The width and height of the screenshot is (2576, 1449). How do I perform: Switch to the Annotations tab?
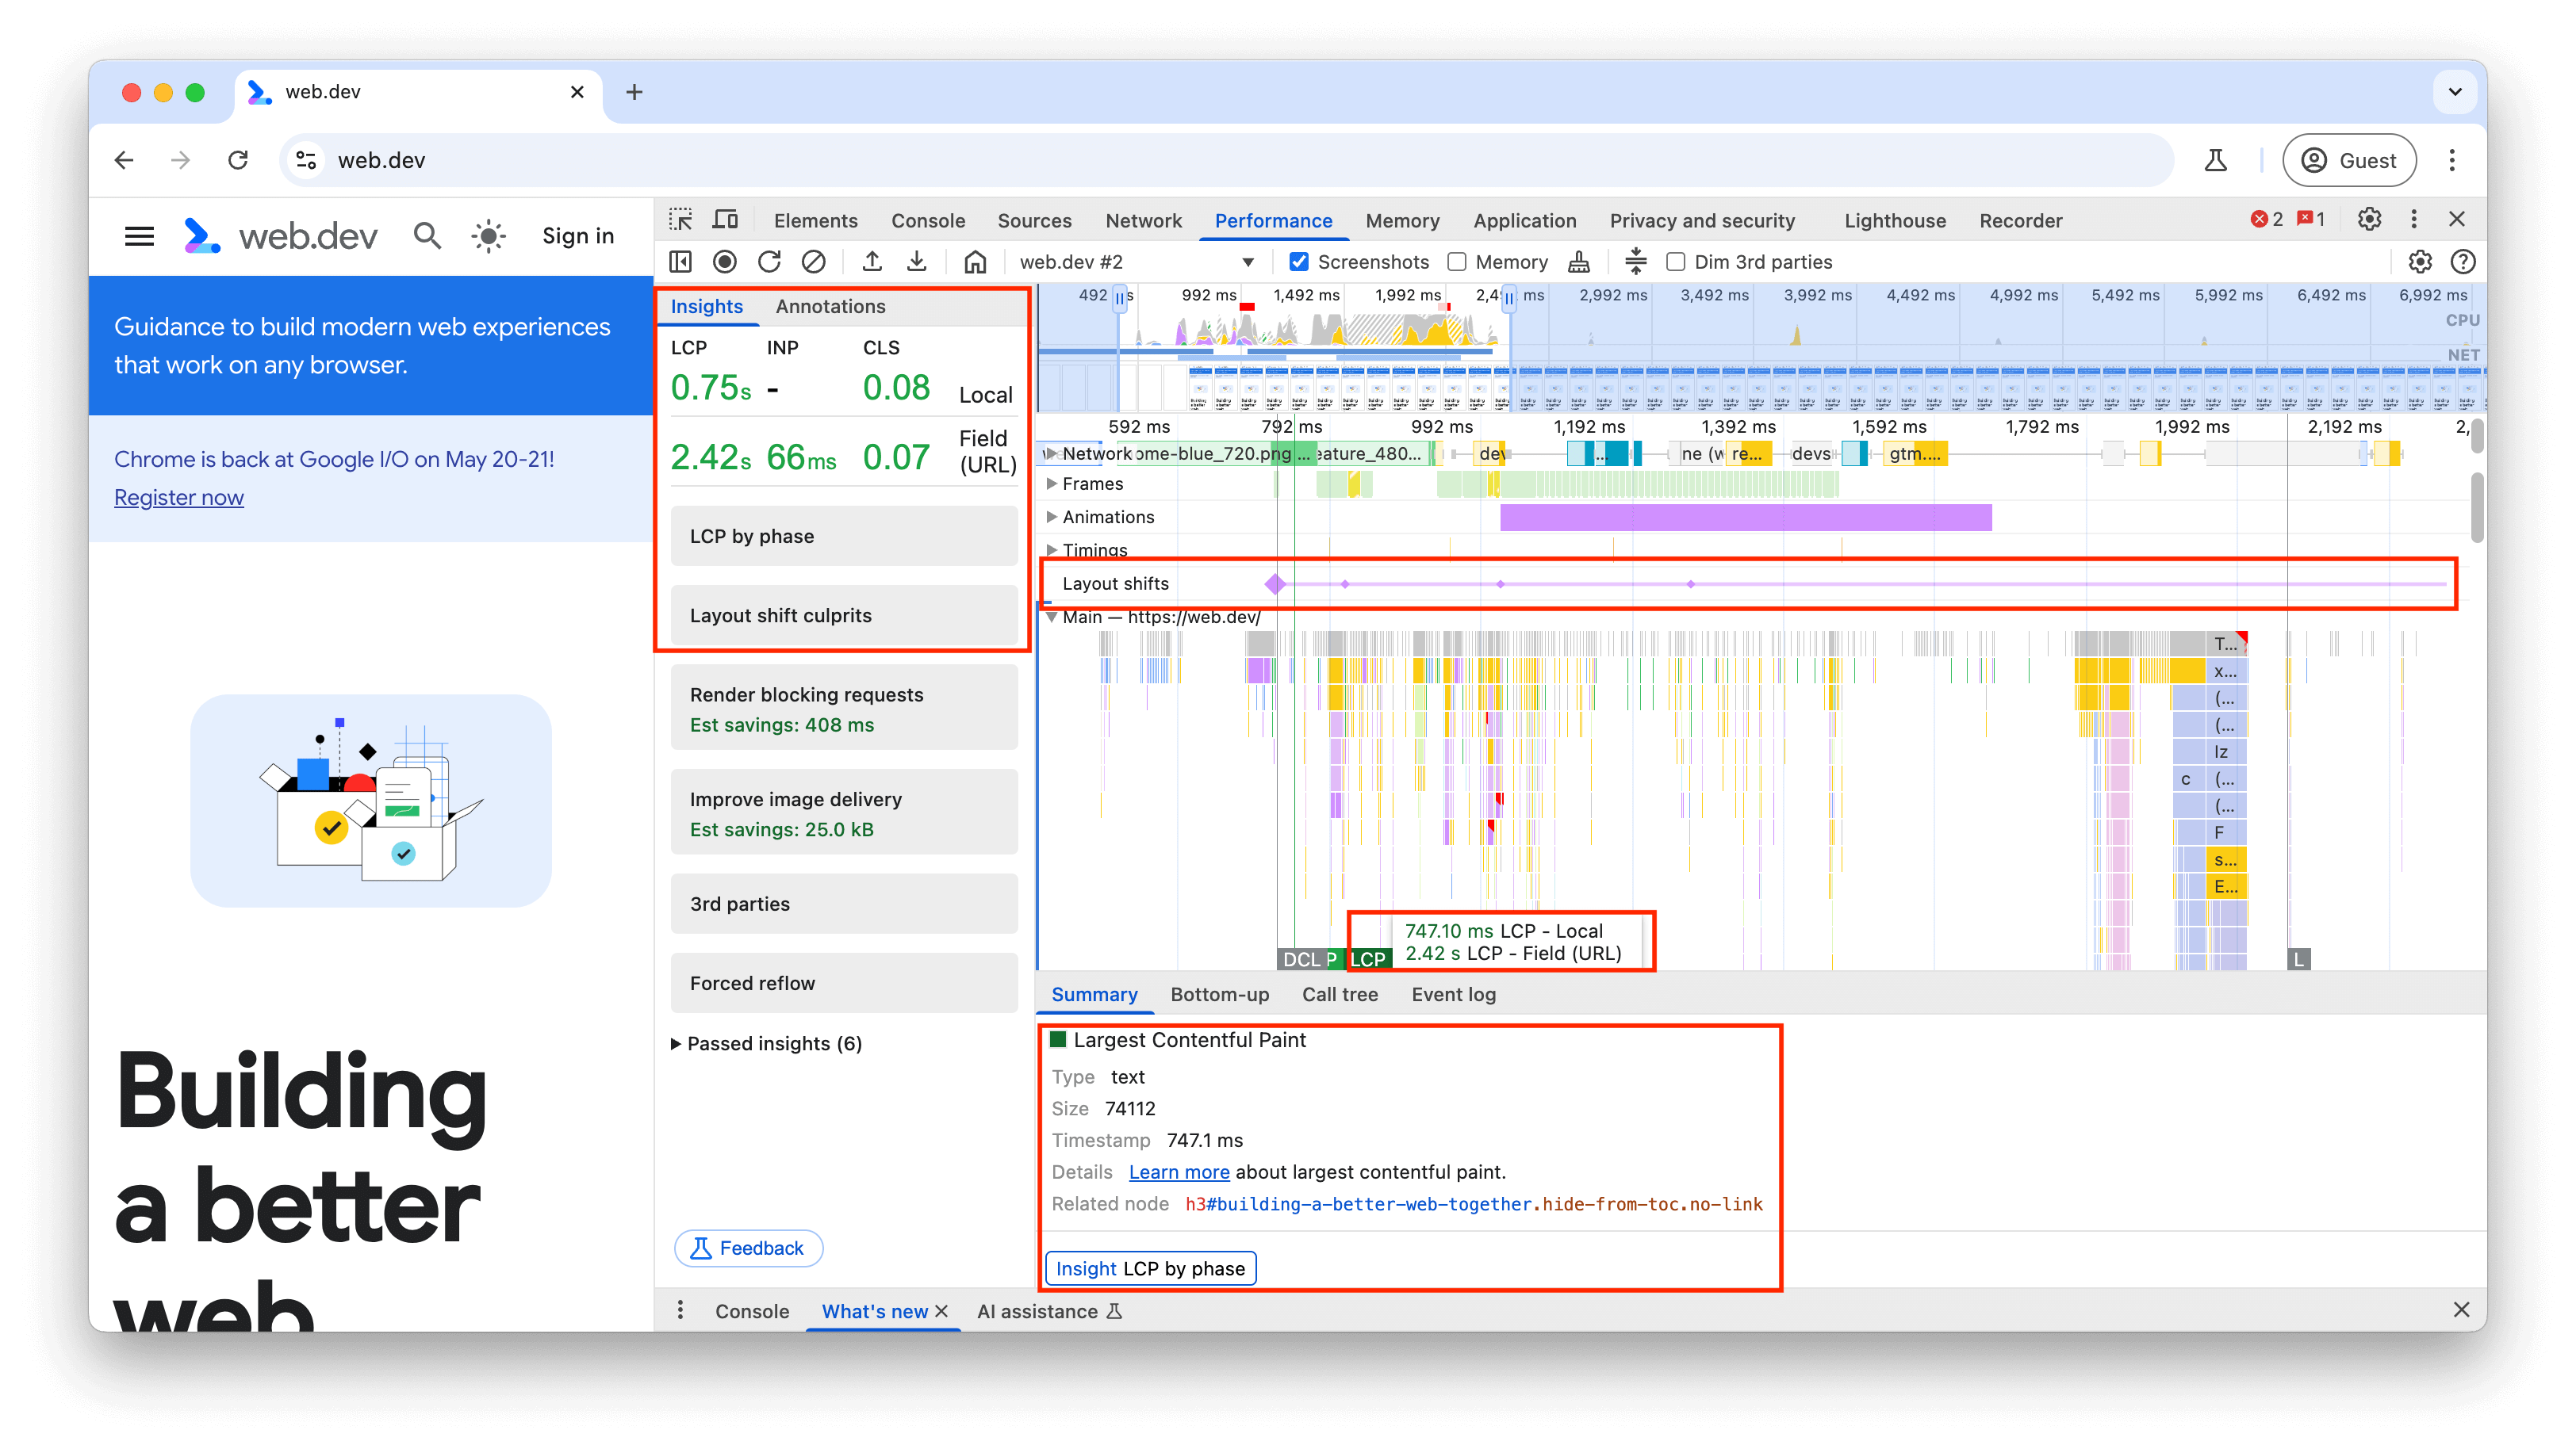point(831,306)
